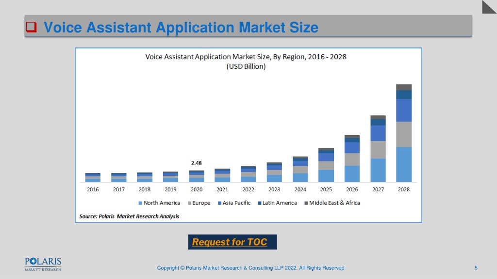Select the 2024 stacked bar
The width and height of the screenshot is (497, 279).
coord(300,169)
